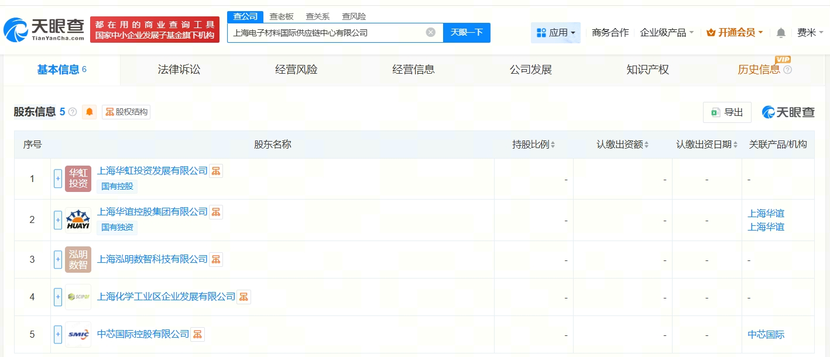Open the 应用 dropdown menu
The width and height of the screenshot is (830, 357).
555,33
